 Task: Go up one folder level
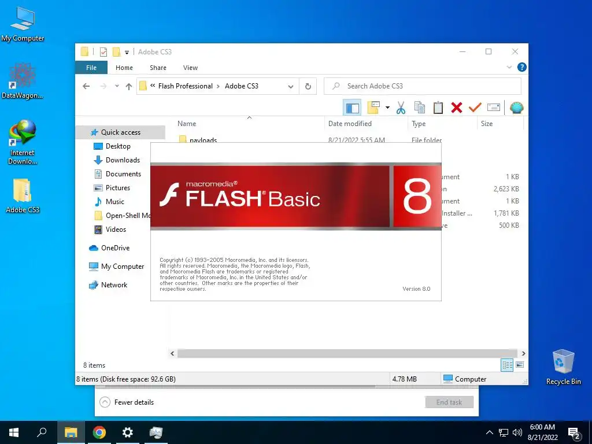pyautogui.click(x=129, y=87)
